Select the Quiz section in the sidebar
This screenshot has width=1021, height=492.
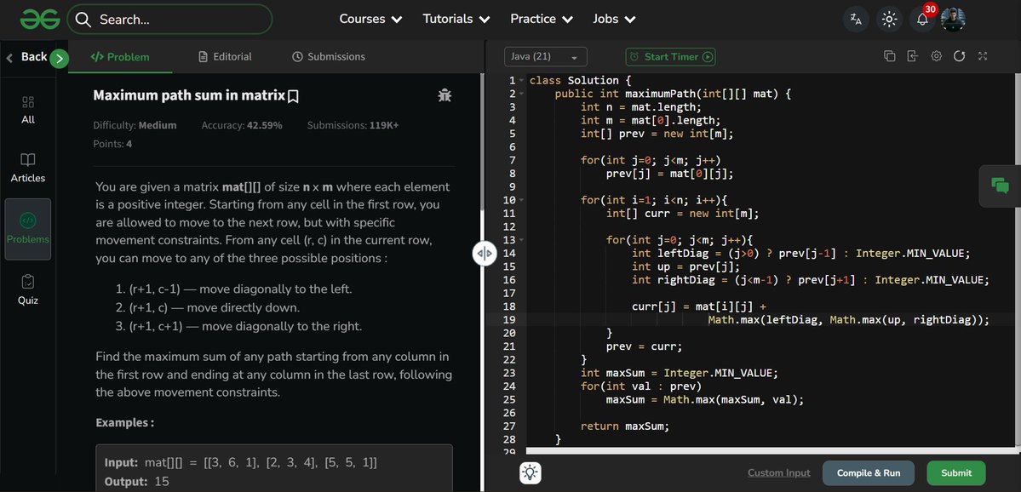point(28,287)
